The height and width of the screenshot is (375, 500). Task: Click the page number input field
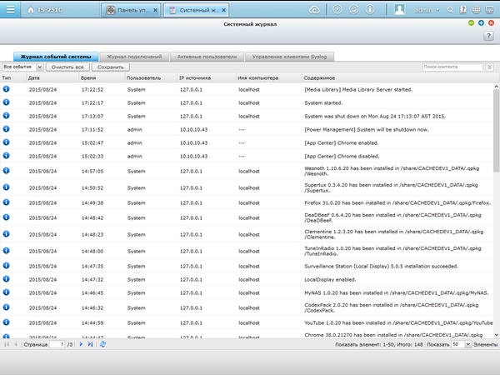click(x=57, y=344)
